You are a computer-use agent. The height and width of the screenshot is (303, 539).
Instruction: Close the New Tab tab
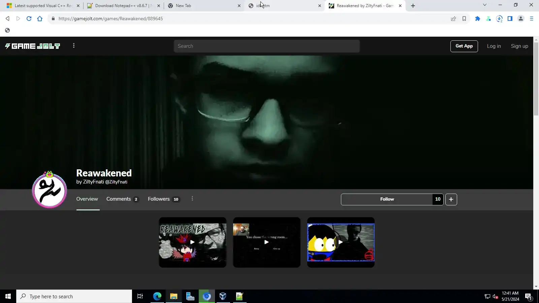pos(239,6)
